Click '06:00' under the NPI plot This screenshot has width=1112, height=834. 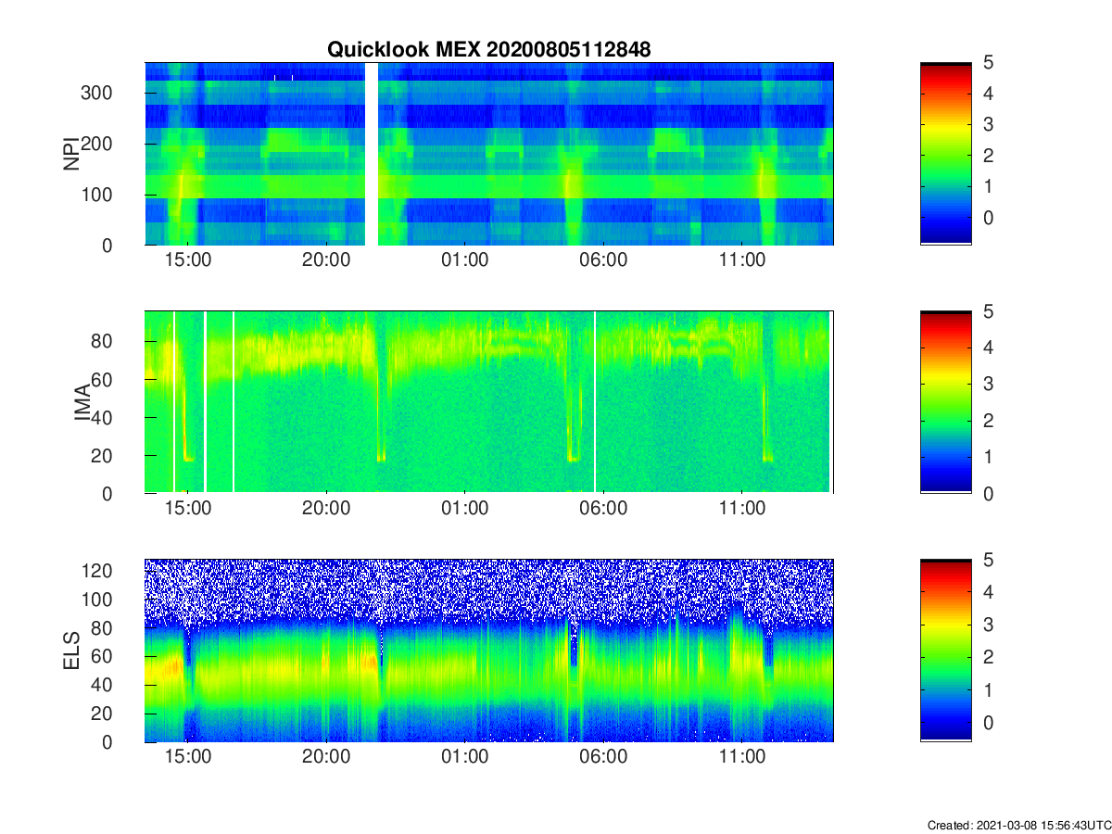point(602,260)
